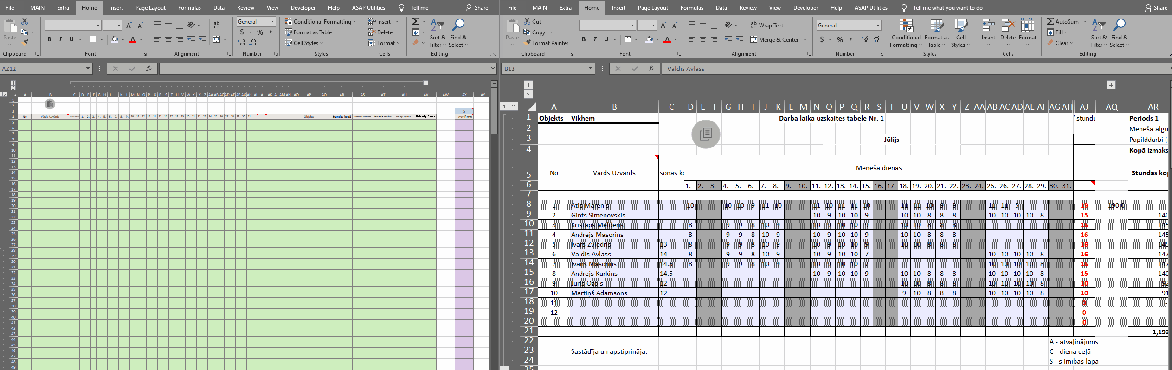Open the File menu in right window
Image resolution: width=1172 pixels, height=370 pixels.
(x=512, y=8)
